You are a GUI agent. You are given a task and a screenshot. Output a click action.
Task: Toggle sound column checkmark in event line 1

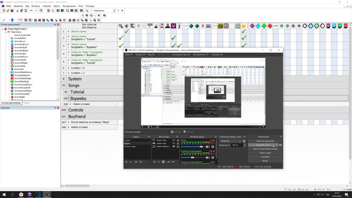coord(127,31)
